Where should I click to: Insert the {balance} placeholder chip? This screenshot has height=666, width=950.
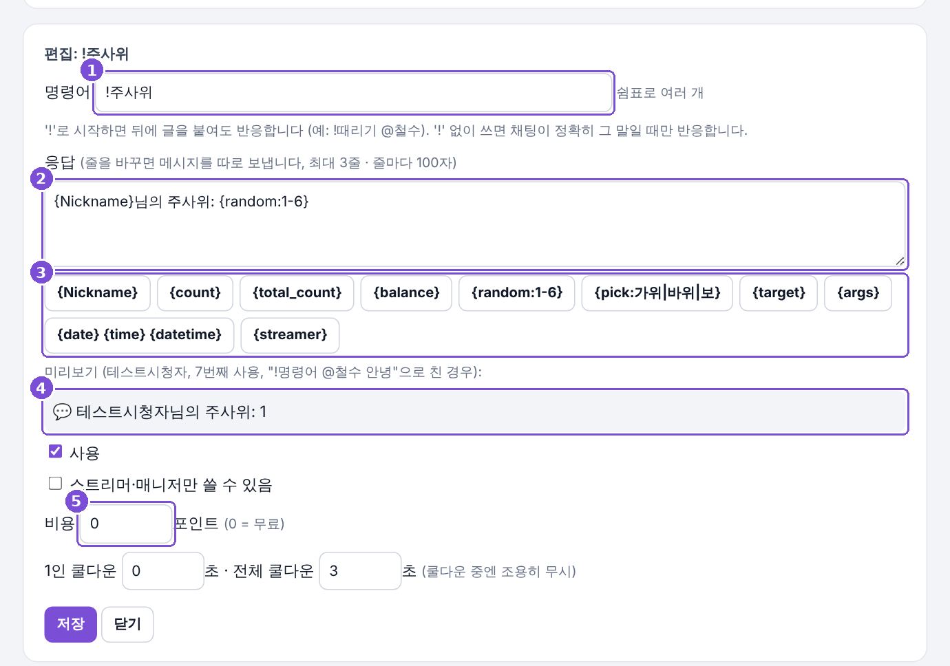coord(406,293)
